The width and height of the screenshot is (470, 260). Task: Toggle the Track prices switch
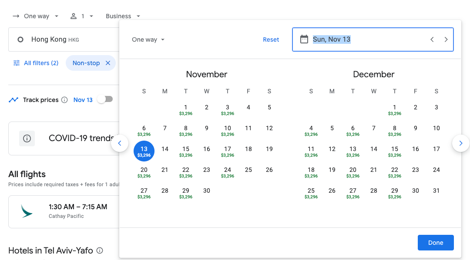coord(105,99)
